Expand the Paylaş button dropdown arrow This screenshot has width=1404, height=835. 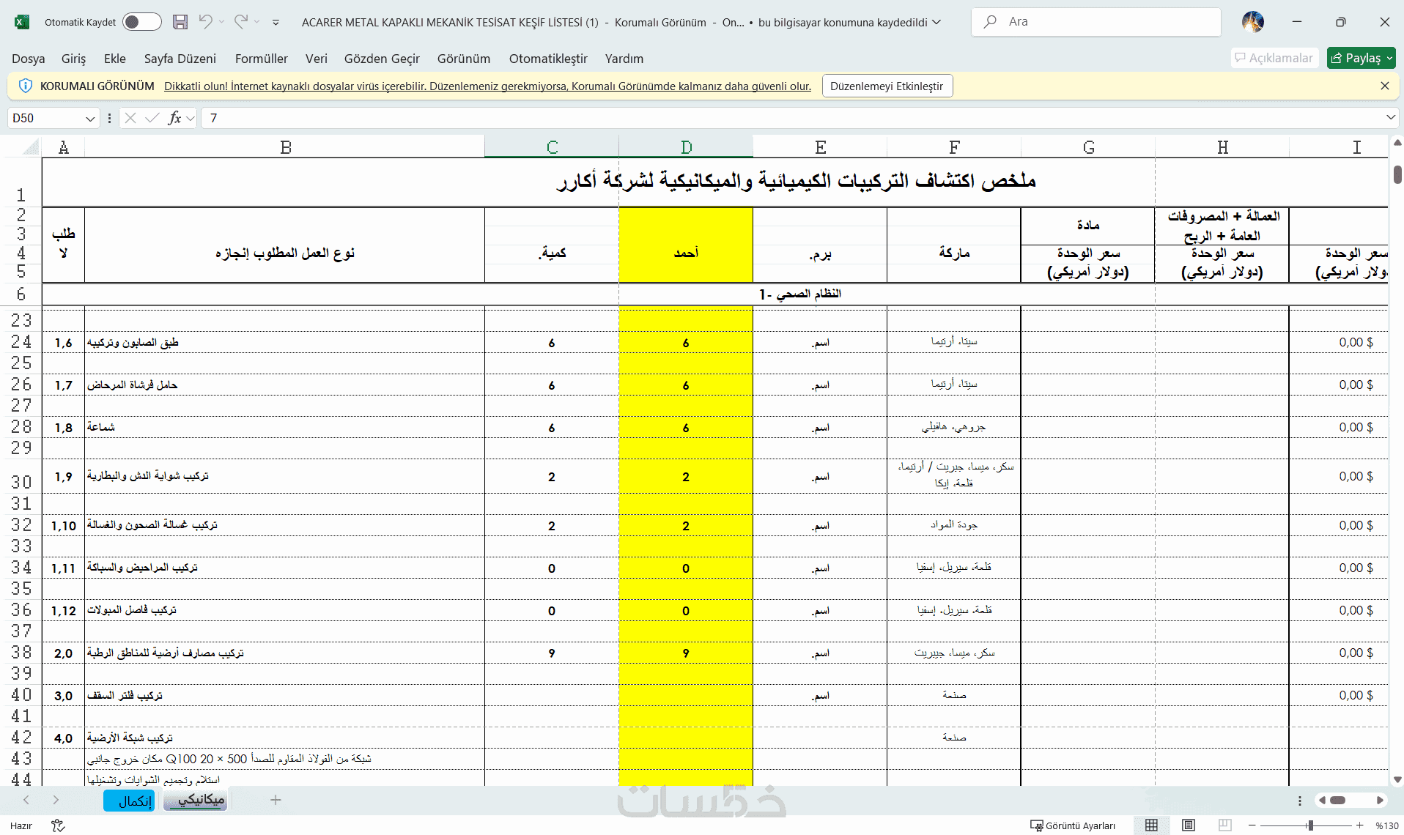[1389, 58]
